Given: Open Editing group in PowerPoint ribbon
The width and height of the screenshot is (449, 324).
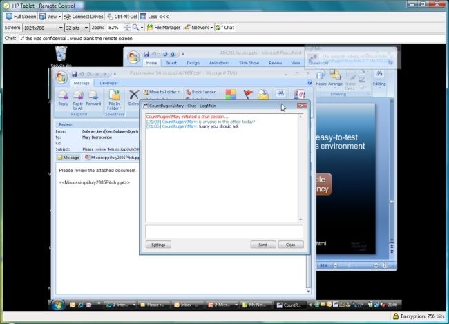Looking at the screenshot, I should tap(379, 79).
